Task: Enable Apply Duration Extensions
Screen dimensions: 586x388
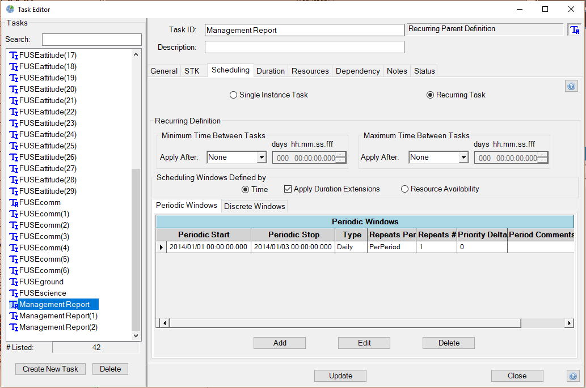Action: click(288, 189)
